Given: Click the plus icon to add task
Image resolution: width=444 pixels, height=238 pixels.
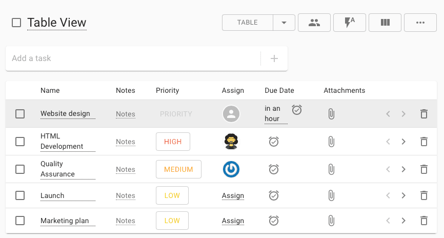Looking at the screenshot, I should (x=274, y=58).
